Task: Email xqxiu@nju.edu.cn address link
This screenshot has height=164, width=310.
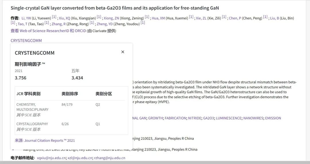Action: (x=51, y=158)
